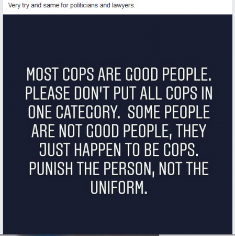235x236 pixels.
Task: Click the word 'CATEGORY.' in the quote
Action: [x=88, y=112]
